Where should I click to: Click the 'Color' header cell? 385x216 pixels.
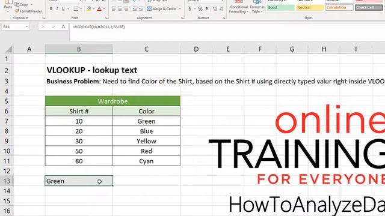146,111
